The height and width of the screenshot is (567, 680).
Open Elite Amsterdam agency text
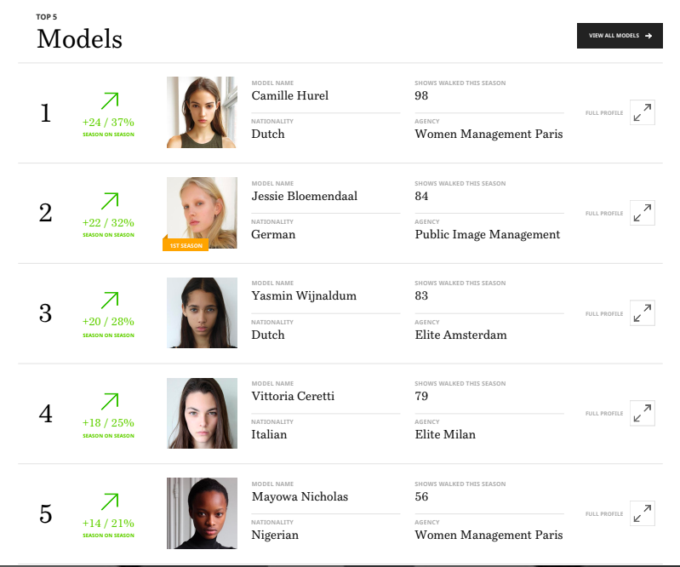(460, 335)
